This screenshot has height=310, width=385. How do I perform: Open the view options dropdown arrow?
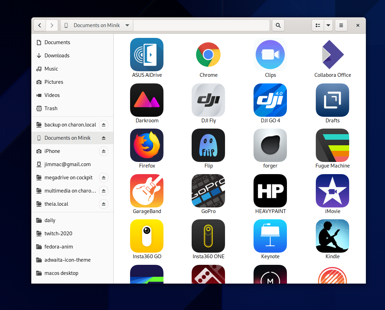coord(328,25)
